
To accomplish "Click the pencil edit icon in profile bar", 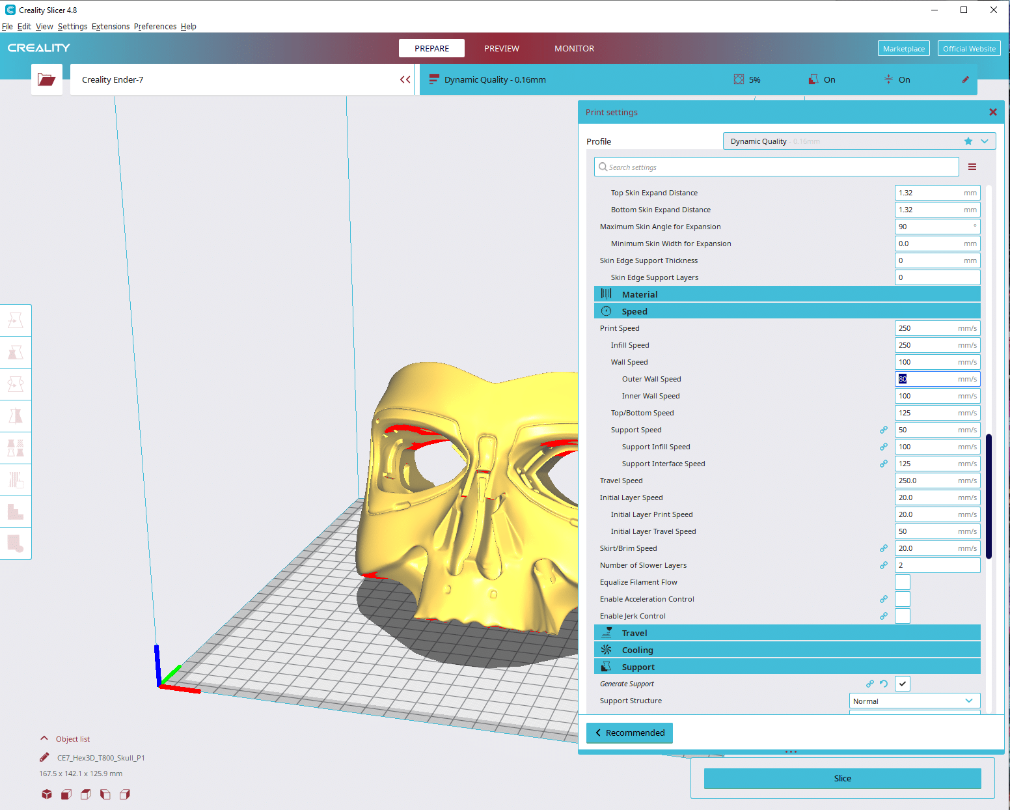I will [965, 79].
